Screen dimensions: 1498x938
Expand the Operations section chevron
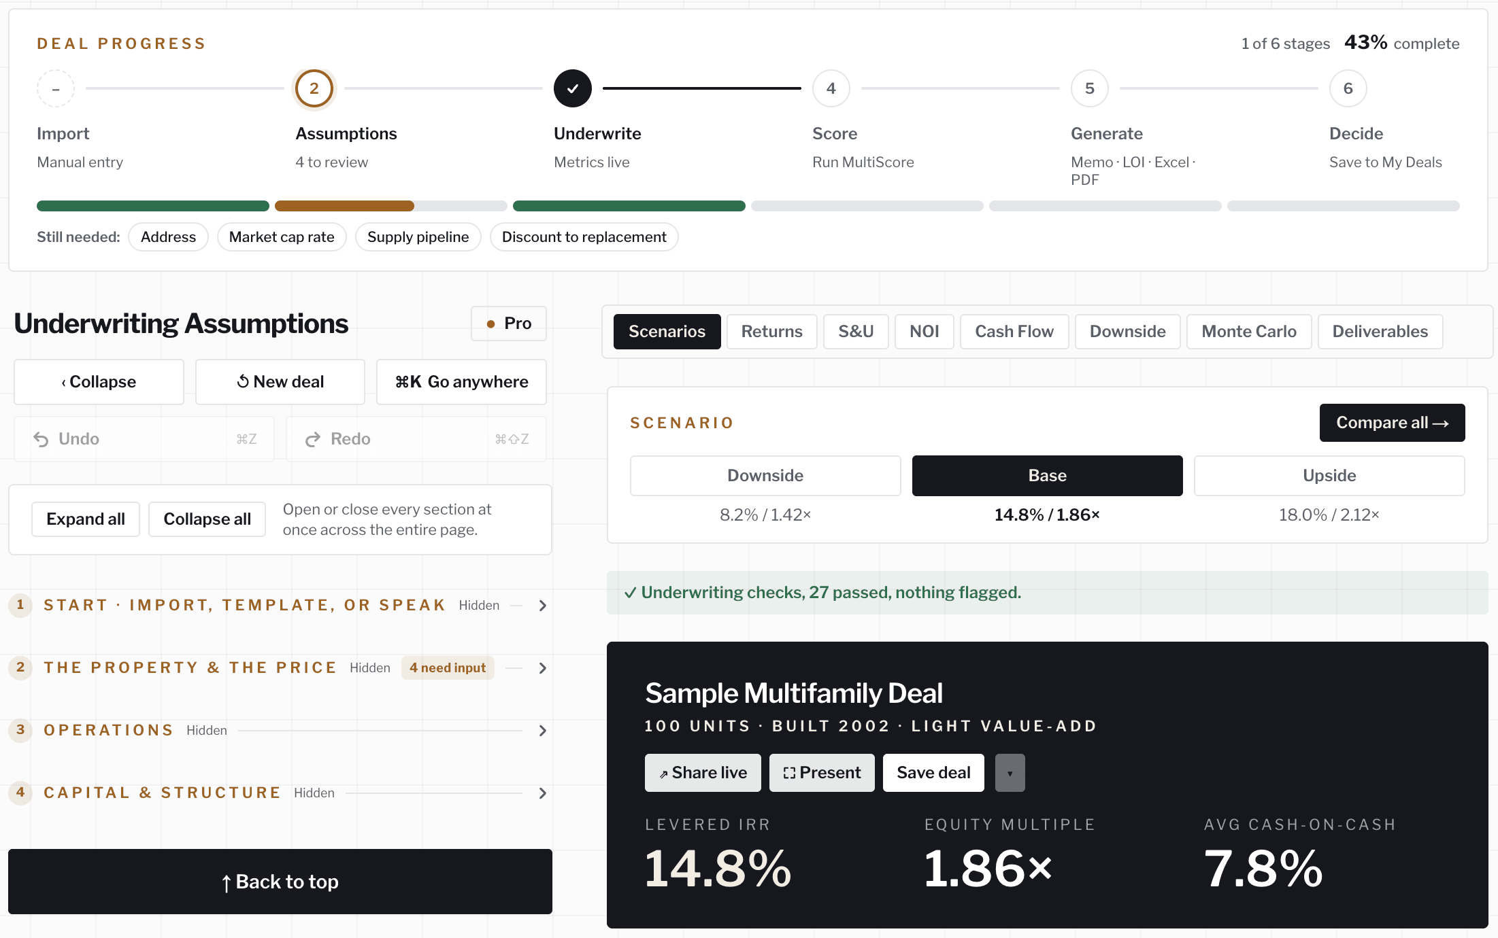(542, 731)
